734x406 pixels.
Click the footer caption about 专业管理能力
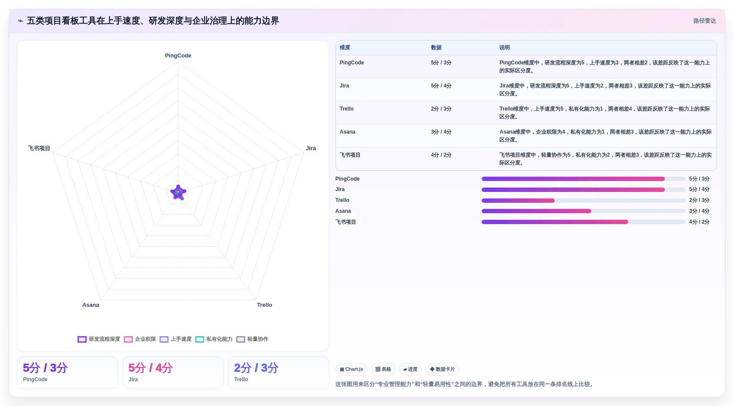[466, 384]
